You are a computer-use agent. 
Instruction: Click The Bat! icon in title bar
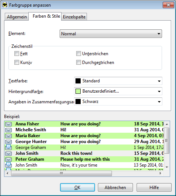pos(5,5)
